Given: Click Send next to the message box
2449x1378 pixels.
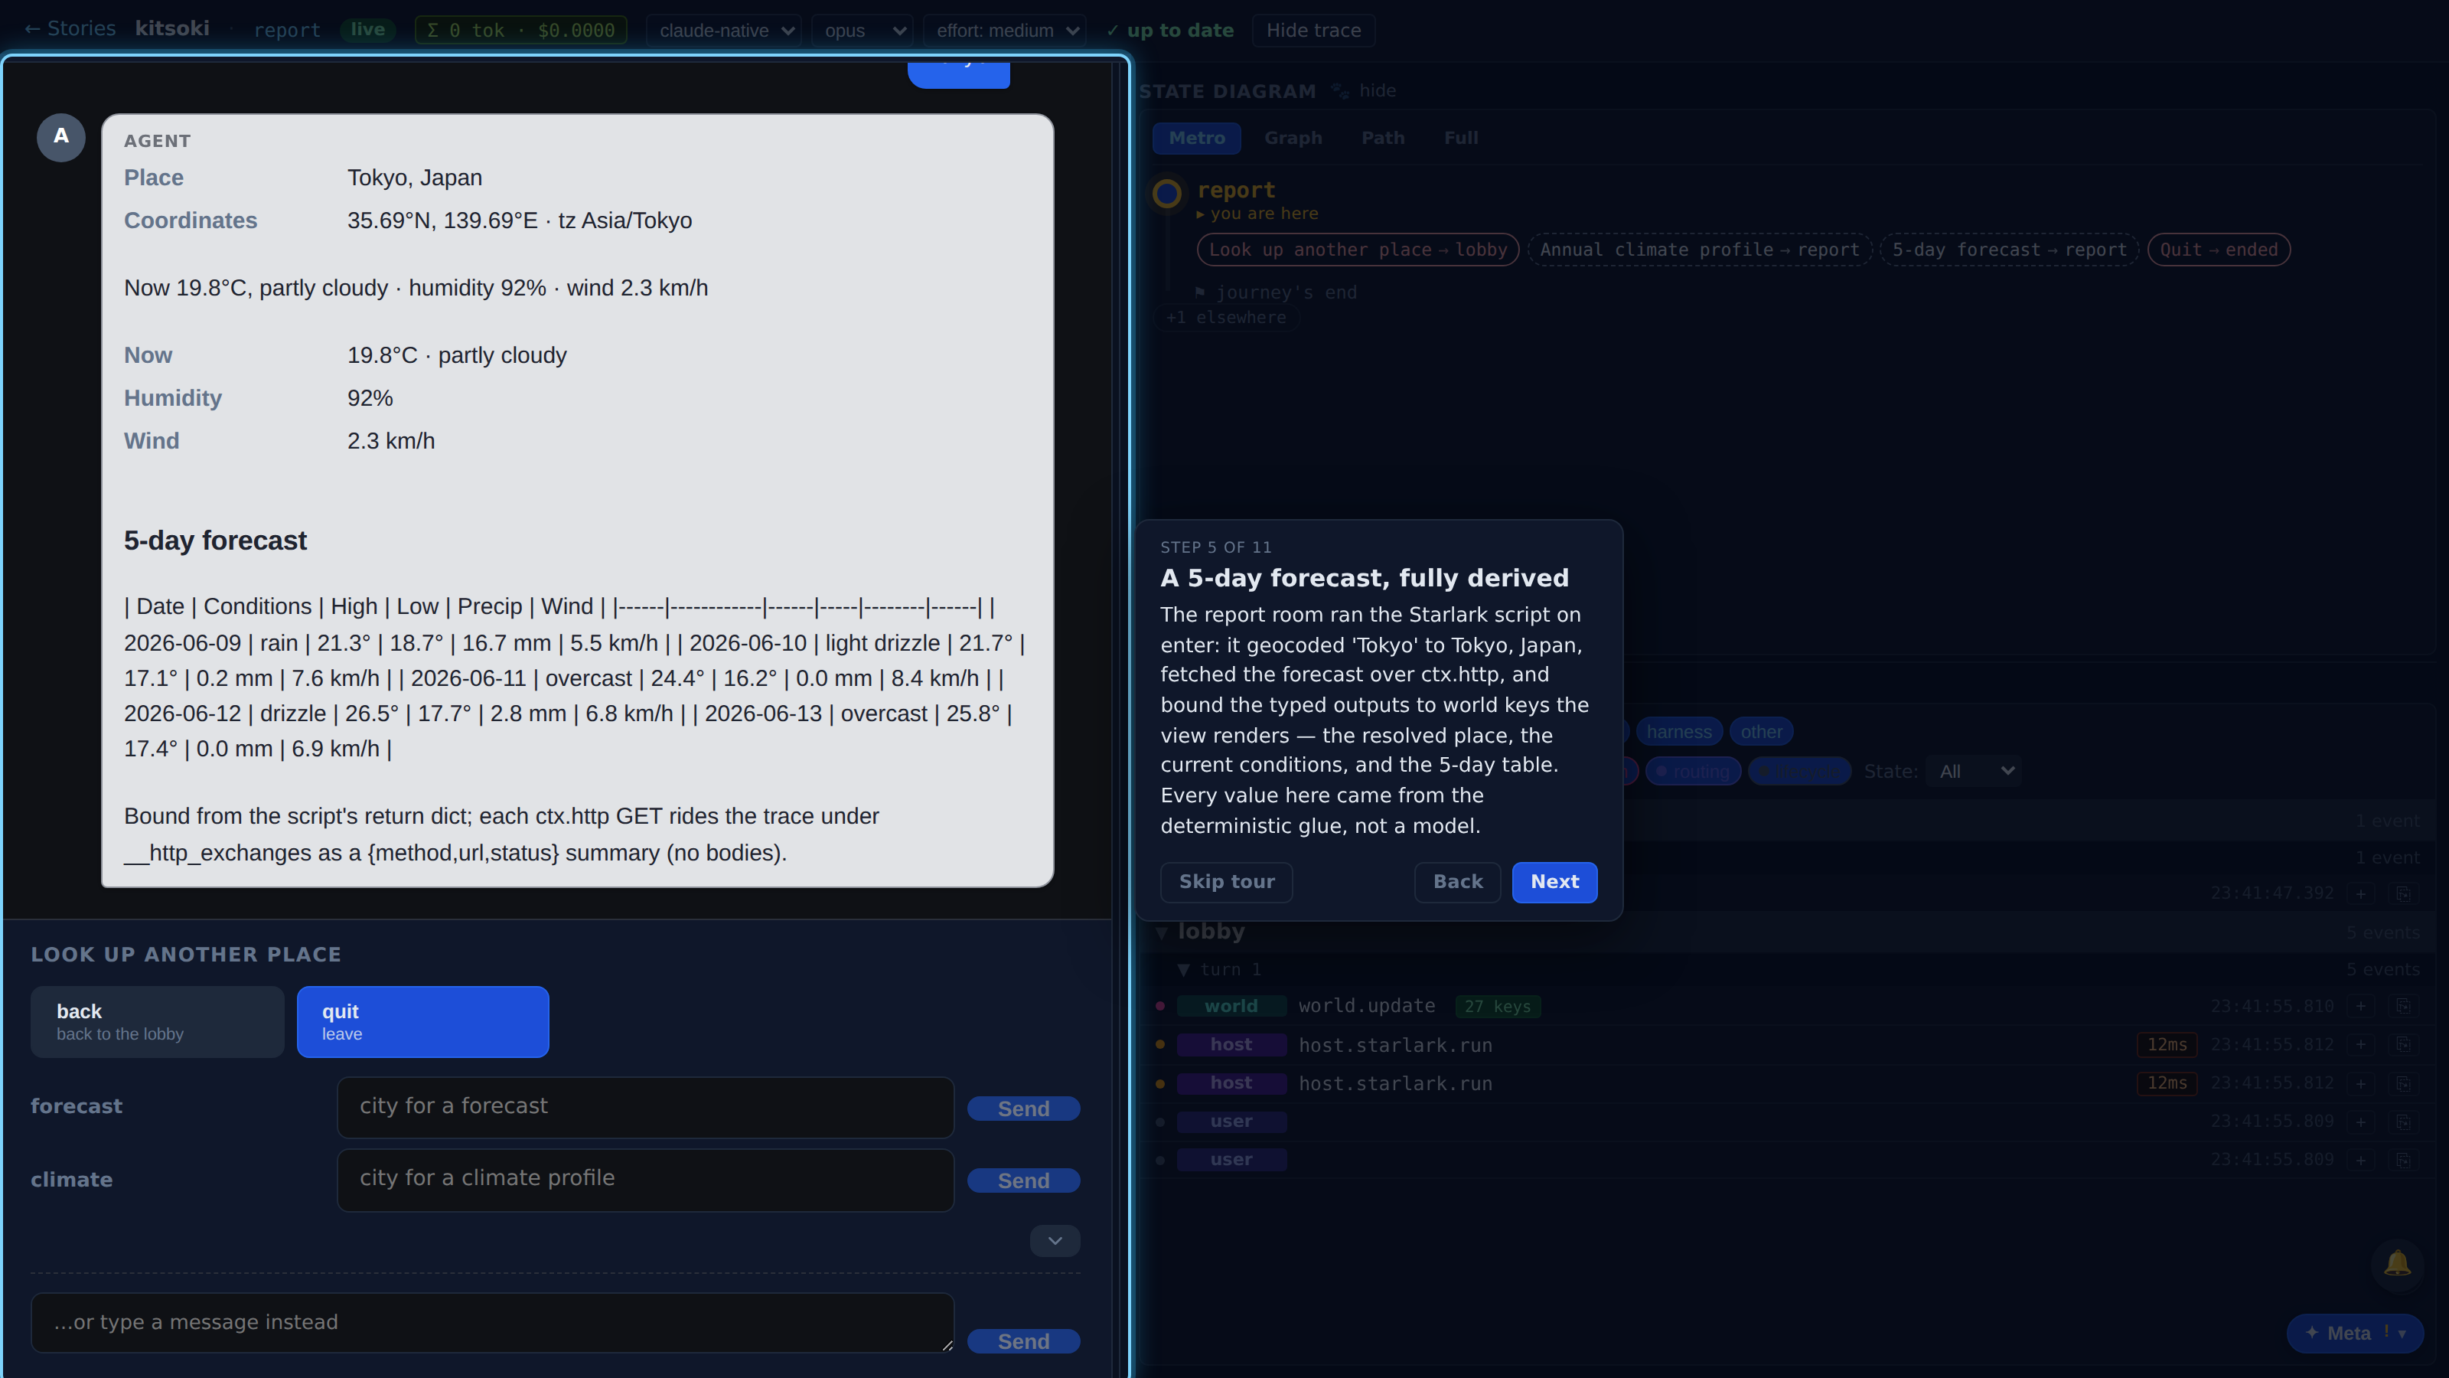Looking at the screenshot, I should tap(1023, 1341).
